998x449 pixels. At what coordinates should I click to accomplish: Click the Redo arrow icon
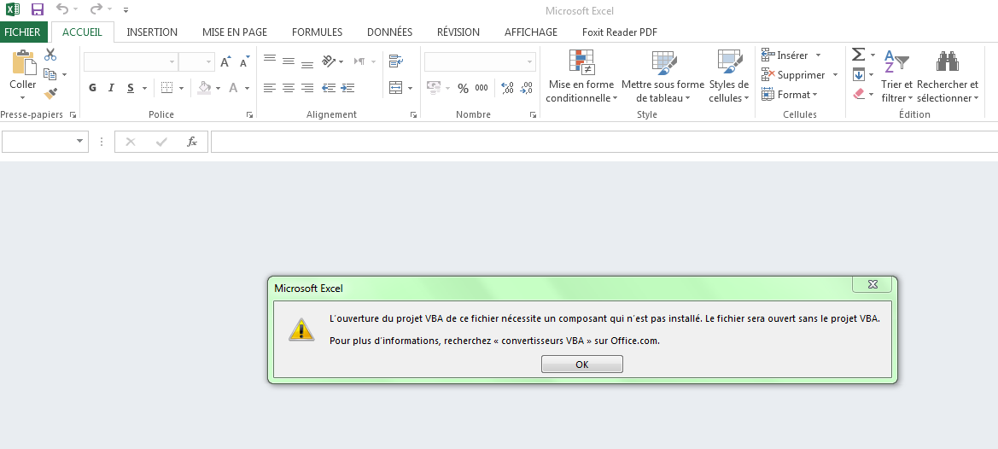click(x=96, y=9)
